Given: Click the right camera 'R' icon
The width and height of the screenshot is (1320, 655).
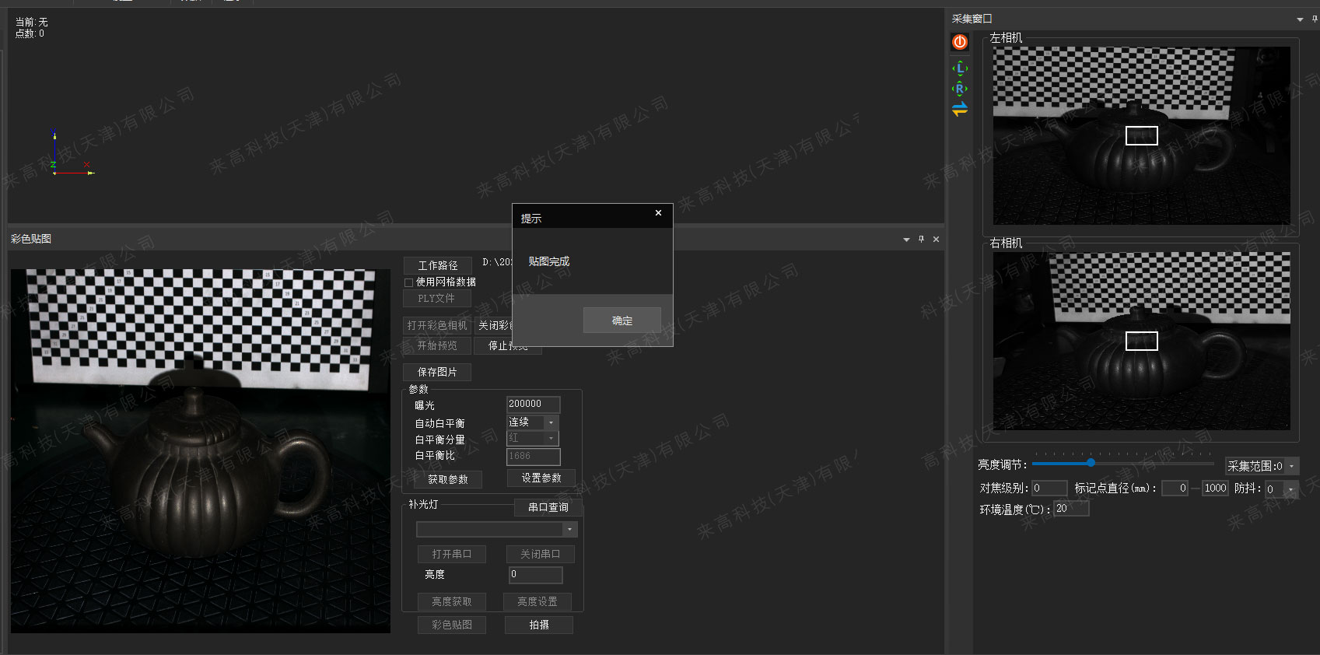Looking at the screenshot, I should click(960, 89).
